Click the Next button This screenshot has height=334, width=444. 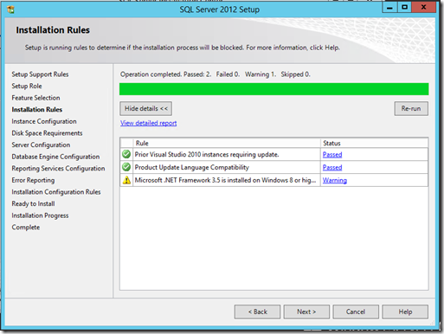tap(306, 312)
